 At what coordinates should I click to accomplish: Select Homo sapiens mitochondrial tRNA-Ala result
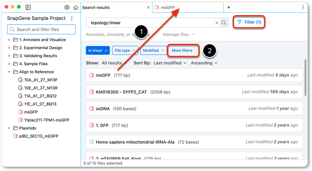[x=194, y=142]
